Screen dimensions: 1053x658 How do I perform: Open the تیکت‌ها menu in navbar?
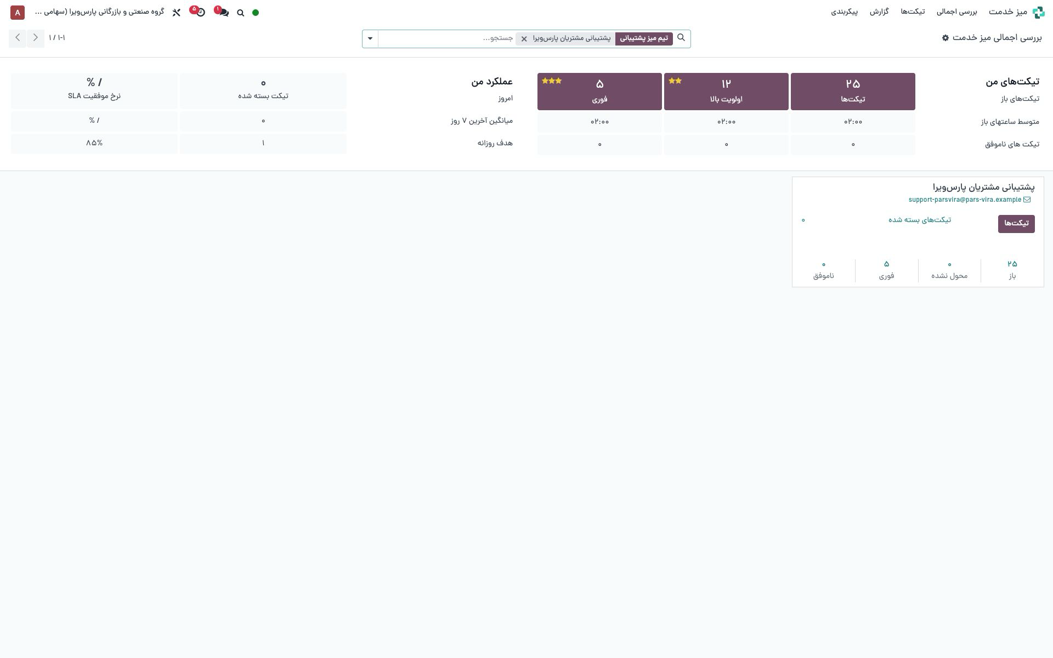click(913, 12)
